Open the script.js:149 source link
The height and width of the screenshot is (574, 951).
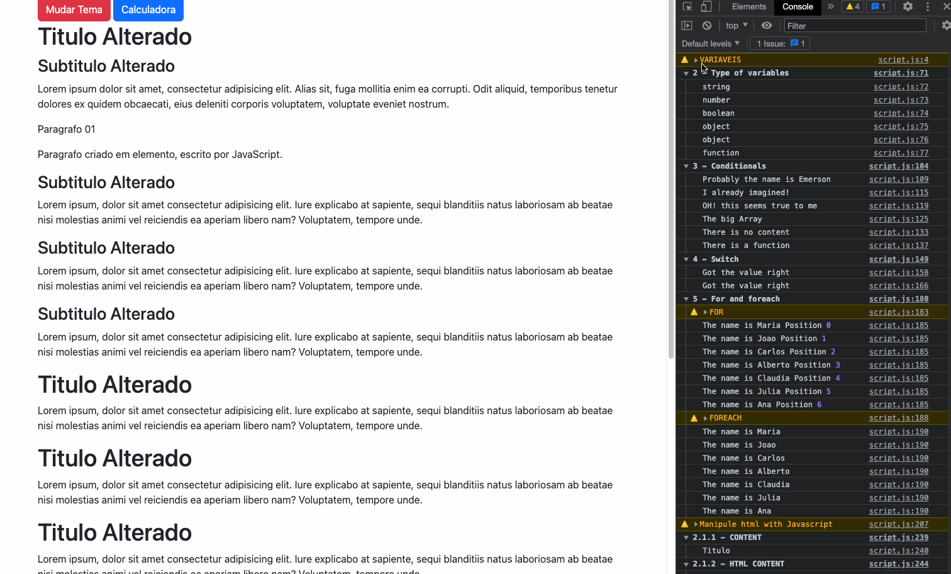[x=899, y=259]
